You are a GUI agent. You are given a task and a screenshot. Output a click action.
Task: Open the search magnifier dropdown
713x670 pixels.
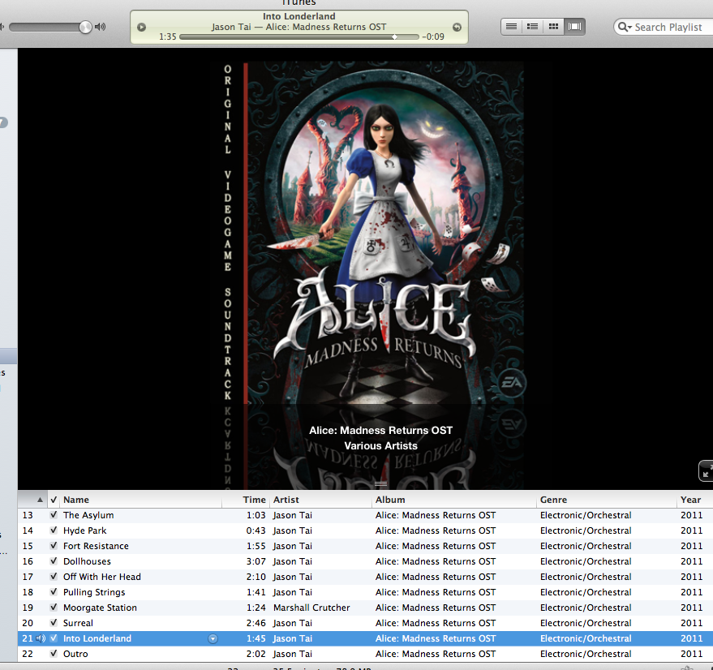coord(625,27)
